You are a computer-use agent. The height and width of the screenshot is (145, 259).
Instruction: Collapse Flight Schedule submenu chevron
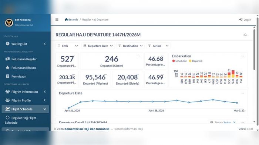click(45, 109)
